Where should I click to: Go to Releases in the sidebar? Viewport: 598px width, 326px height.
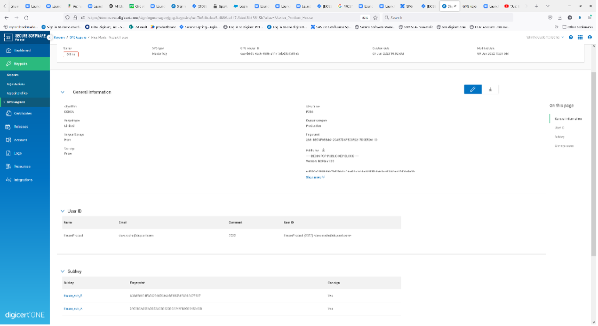[x=21, y=127]
